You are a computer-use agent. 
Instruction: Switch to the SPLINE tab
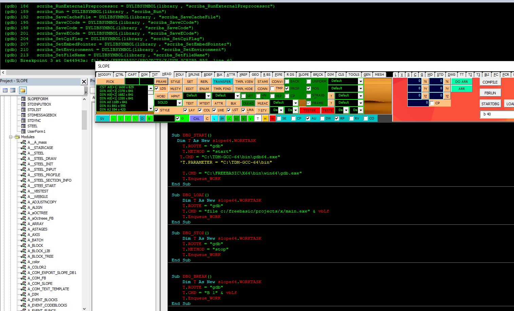click(x=193, y=74)
